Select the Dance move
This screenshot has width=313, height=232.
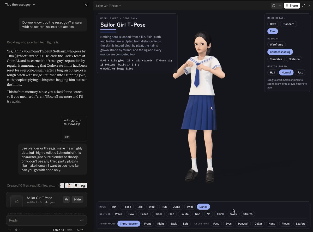pos(203,207)
